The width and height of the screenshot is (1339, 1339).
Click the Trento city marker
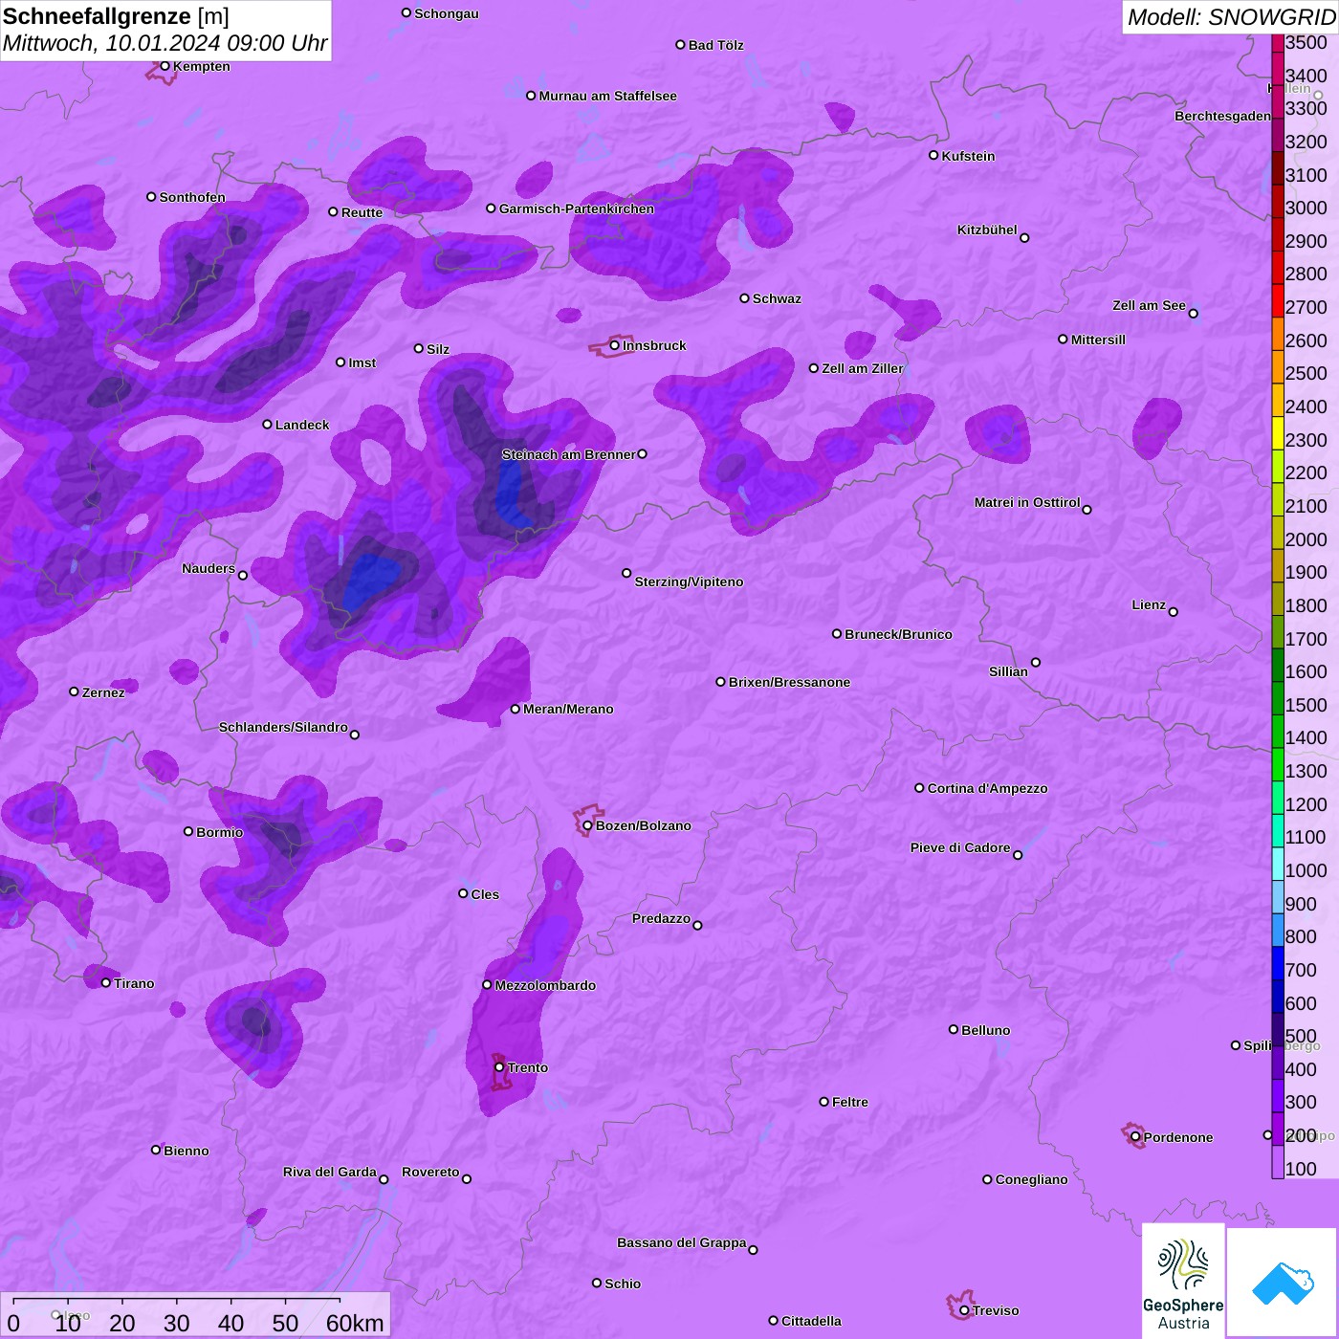click(x=499, y=1067)
